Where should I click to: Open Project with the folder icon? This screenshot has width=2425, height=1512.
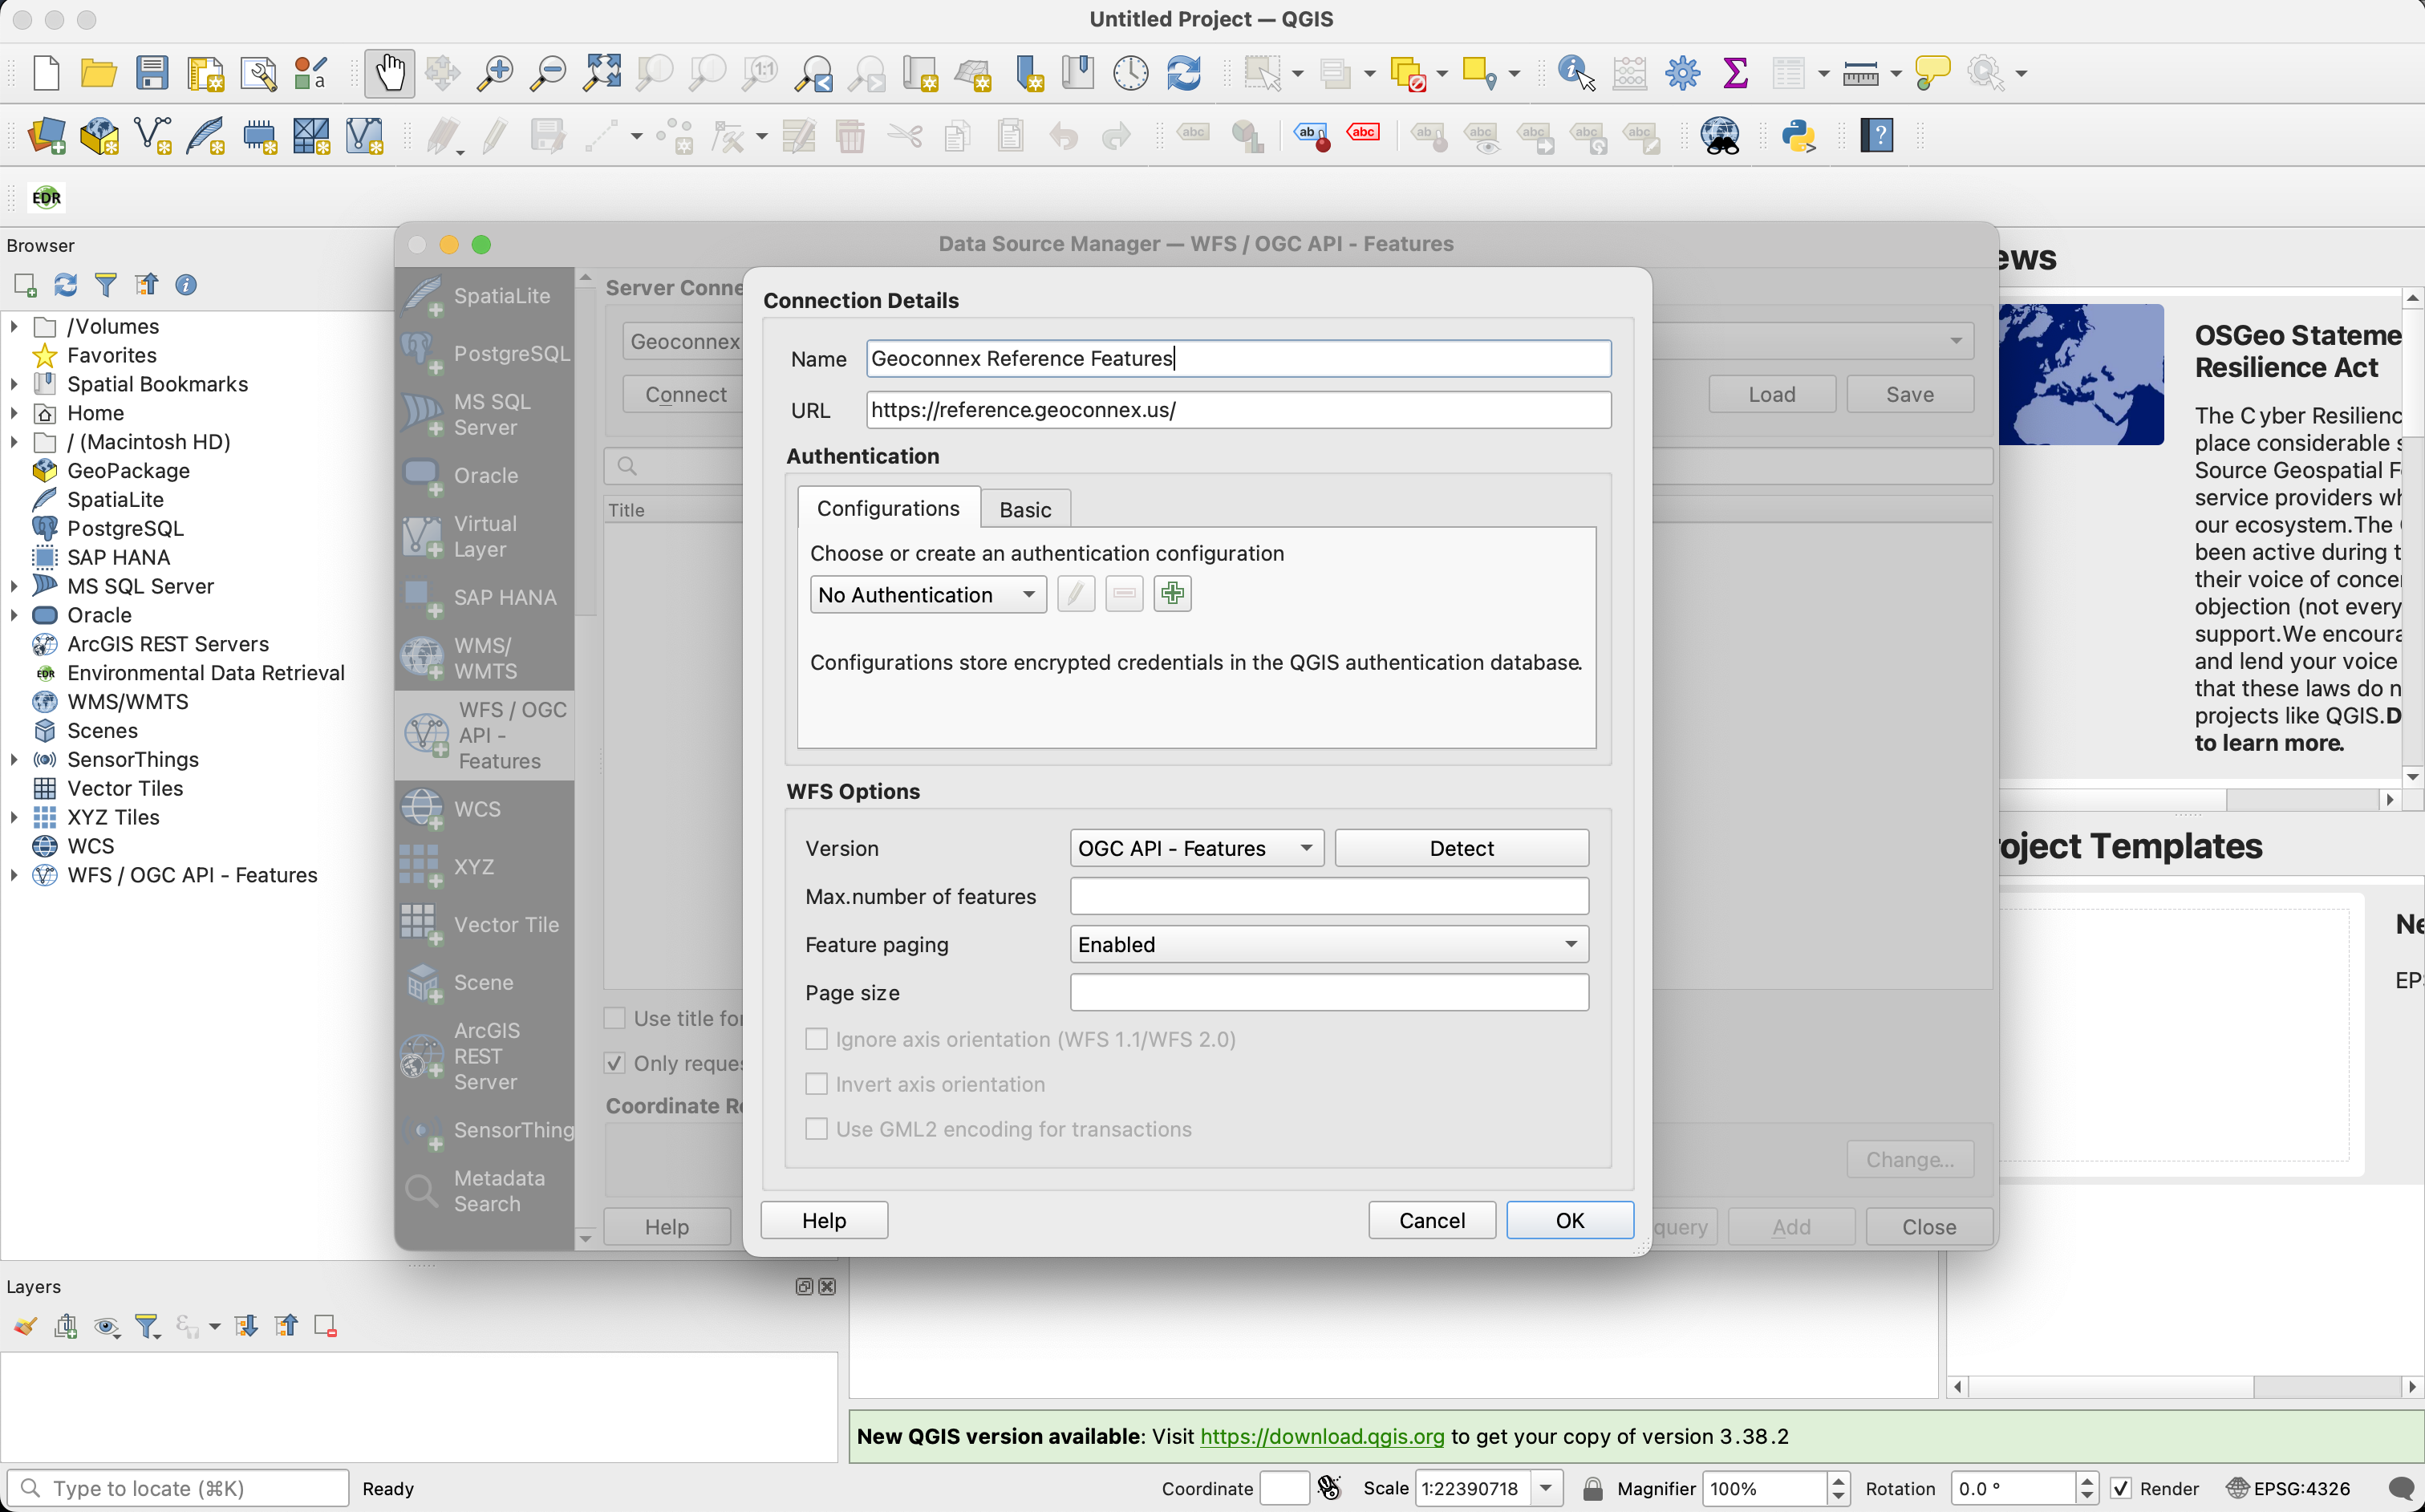tap(99, 73)
